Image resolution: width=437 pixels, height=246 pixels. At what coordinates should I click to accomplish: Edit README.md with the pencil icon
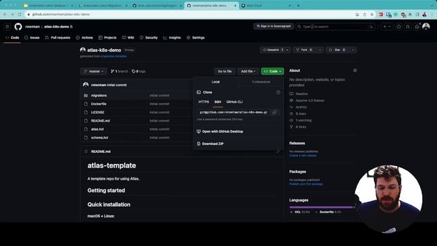(278, 152)
